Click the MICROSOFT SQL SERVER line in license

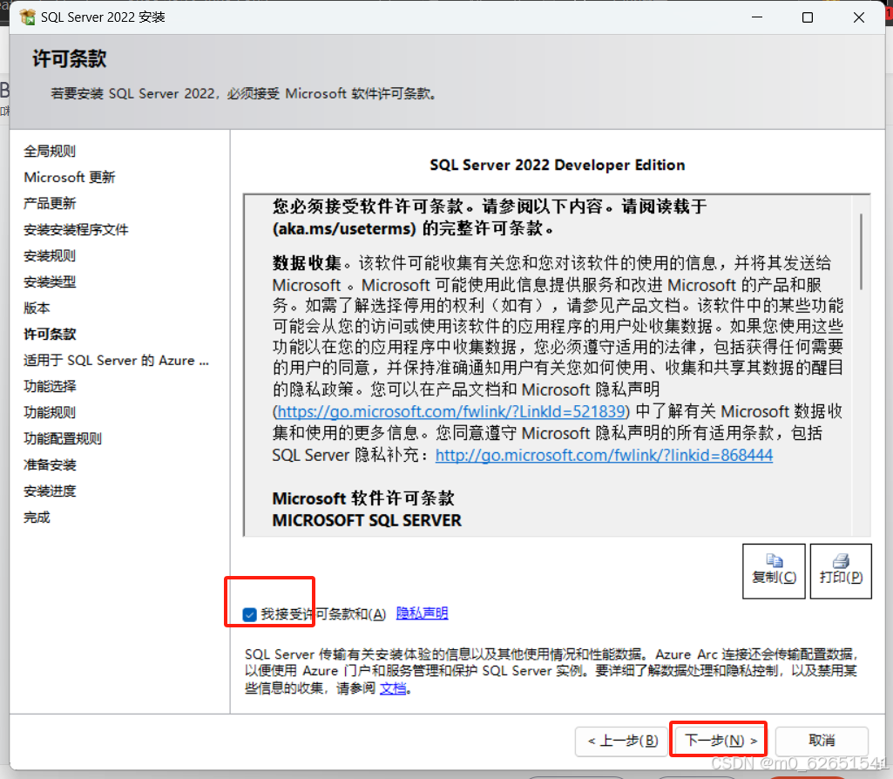click(x=367, y=520)
